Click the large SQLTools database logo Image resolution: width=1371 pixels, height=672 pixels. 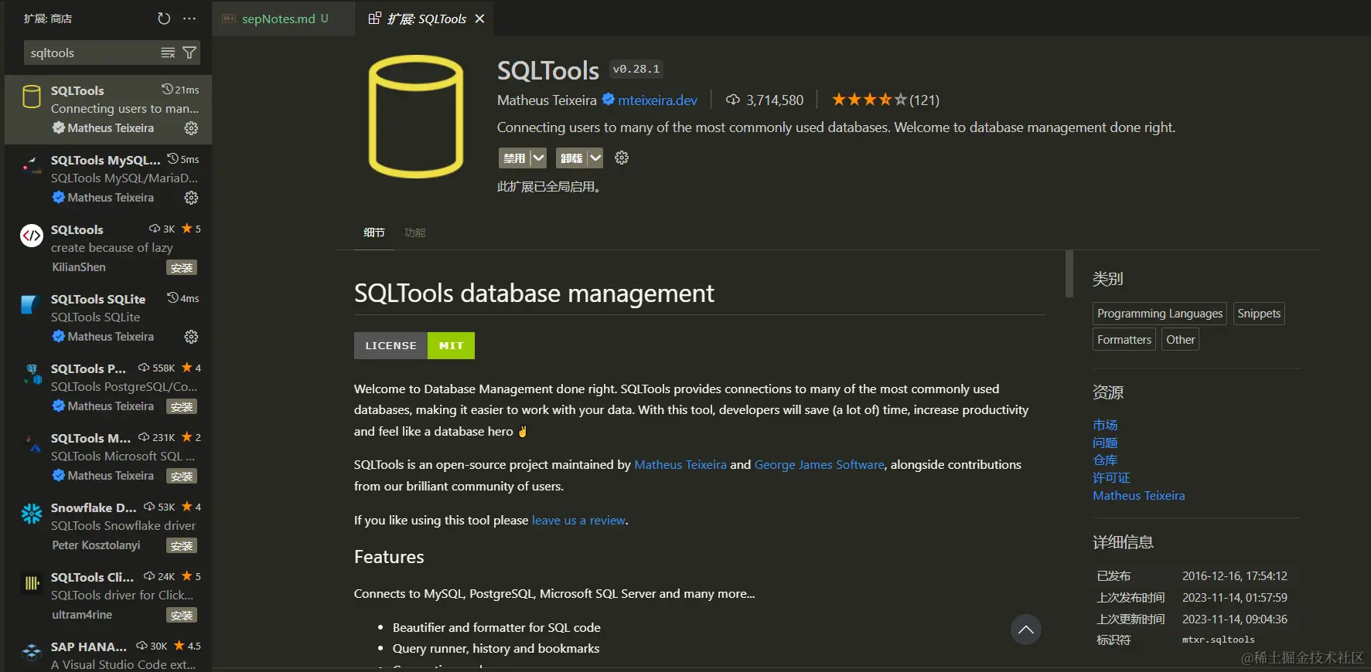pos(416,116)
